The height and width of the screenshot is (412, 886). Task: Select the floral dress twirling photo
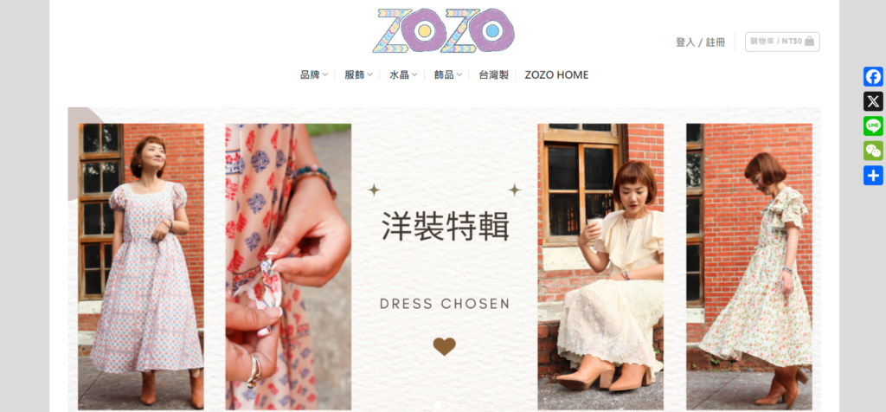[x=748, y=267]
